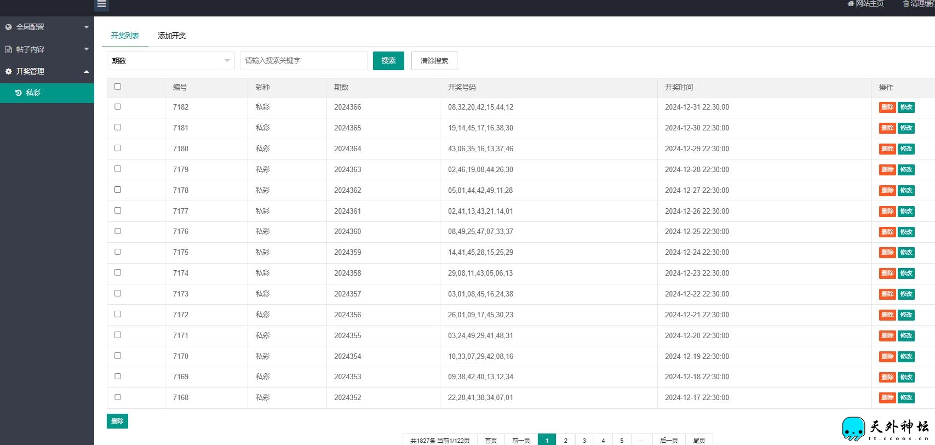The width and height of the screenshot is (935, 445).
Task: Open the 期数 search field dropdown
Action: 170,61
